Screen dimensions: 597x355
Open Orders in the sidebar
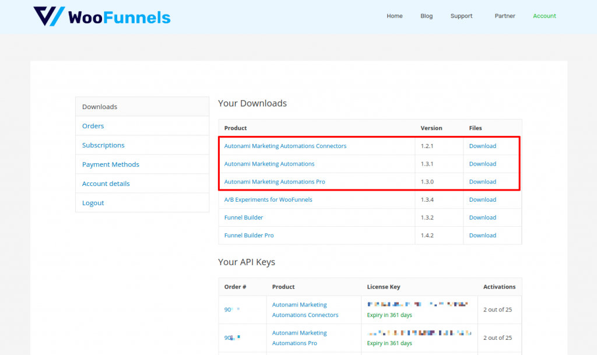(x=142, y=126)
